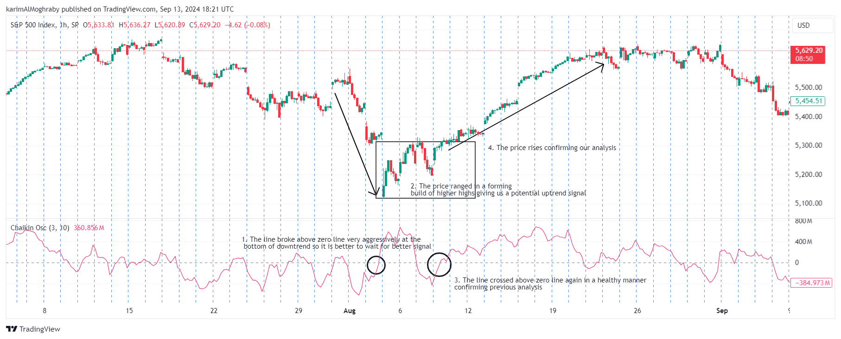Click the TradingView logo icon
The height and width of the screenshot is (339, 841).
click(12, 329)
